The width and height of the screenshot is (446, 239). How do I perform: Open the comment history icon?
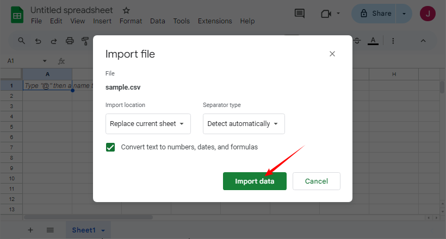pos(300,14)
